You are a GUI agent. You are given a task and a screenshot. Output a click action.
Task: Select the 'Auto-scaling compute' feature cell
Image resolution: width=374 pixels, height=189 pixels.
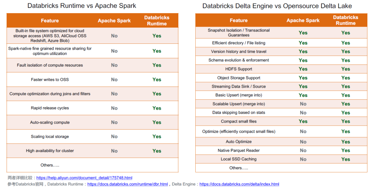click(x=50, y=122)
